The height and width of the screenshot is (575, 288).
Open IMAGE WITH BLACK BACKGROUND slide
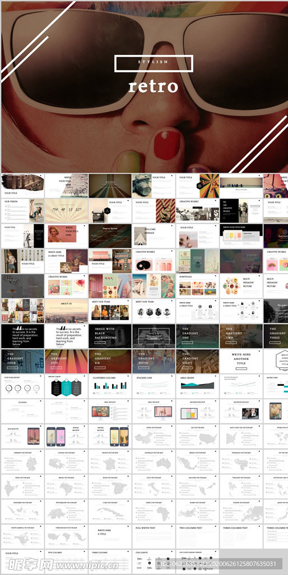coord(110,336)
